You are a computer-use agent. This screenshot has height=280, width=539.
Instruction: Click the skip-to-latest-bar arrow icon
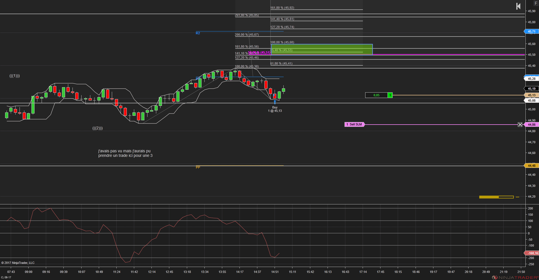point(518,6)
